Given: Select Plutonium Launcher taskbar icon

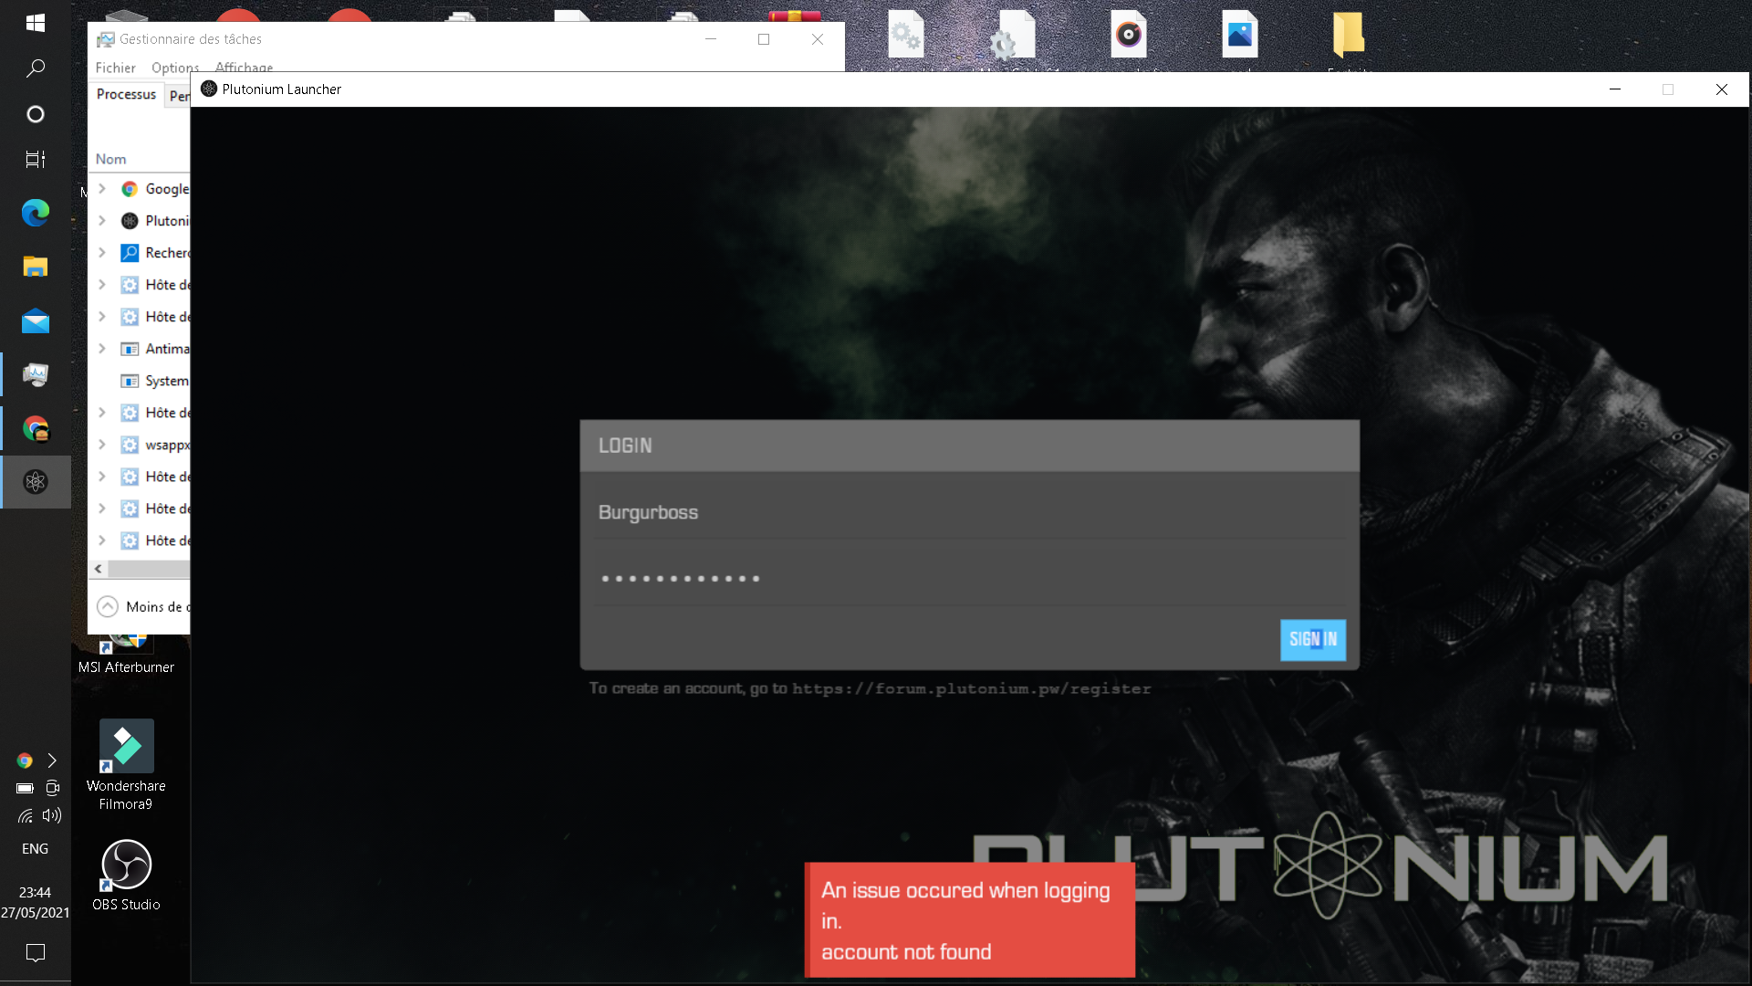Looking at the screenshot, I should pyautogui.click(x=36, y=482).
